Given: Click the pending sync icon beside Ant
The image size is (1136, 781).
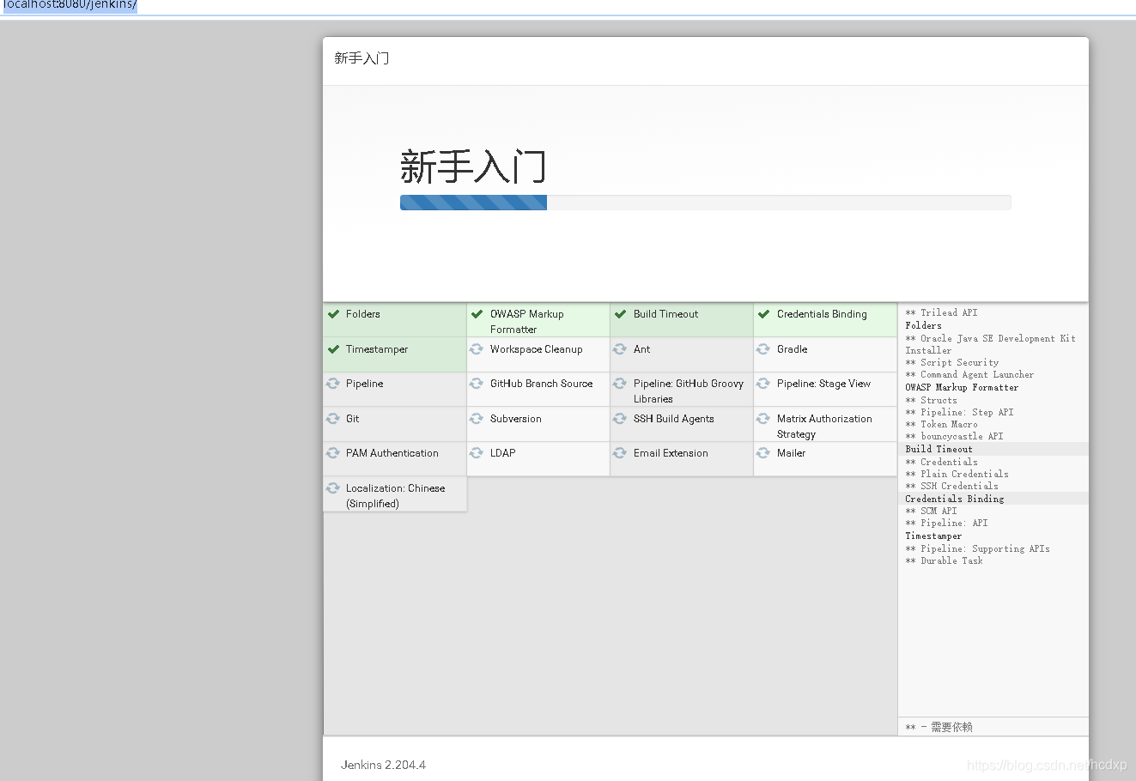Looking at the screenshot, I should tap(620, 349).
